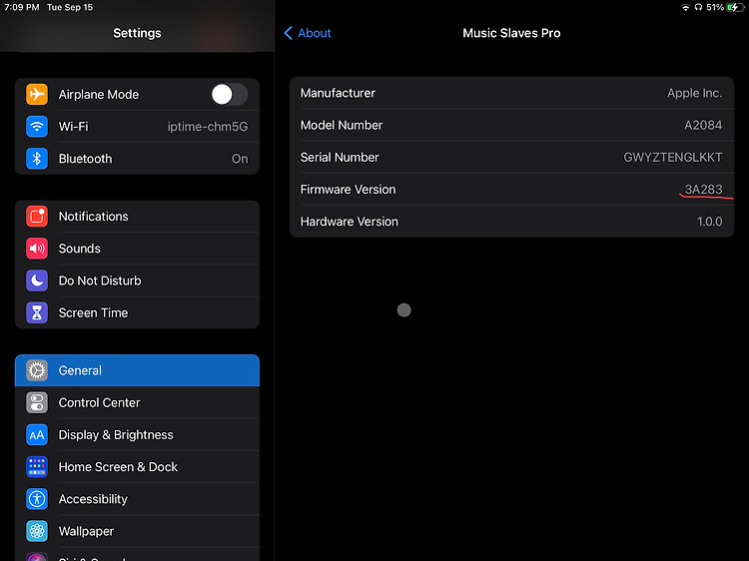Image resolution: width=749 pixels, height=561 pixels.
Task: Tap the Hardware Version row label
Action: [350, 222]
